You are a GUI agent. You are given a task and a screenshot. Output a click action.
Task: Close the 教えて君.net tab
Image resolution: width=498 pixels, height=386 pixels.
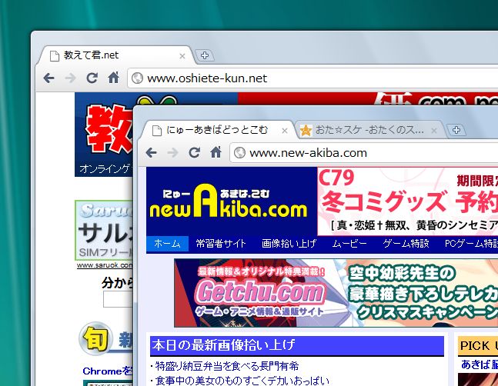click(182, 56)
